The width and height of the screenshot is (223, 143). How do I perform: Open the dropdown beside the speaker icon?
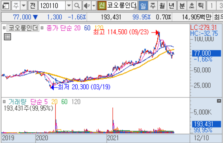[94, 6]
